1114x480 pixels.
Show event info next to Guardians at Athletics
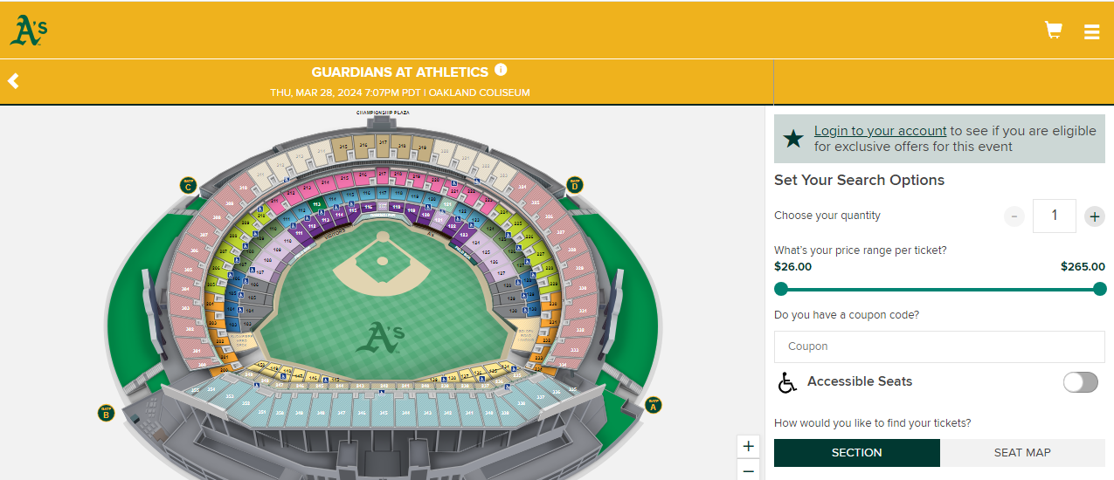pyautogui.click(x=501, y=70)
